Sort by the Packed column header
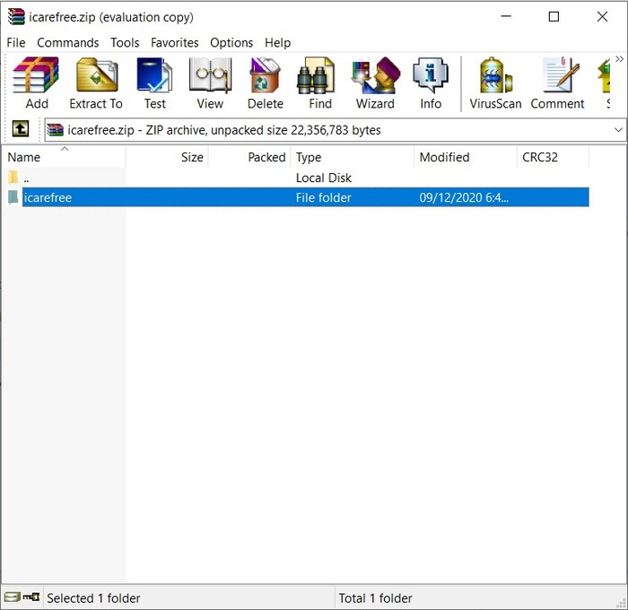 point(249,157)
